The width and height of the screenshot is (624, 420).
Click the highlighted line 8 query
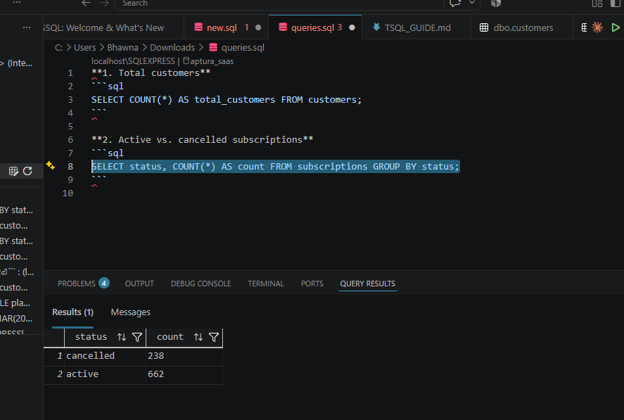(275, 167)
